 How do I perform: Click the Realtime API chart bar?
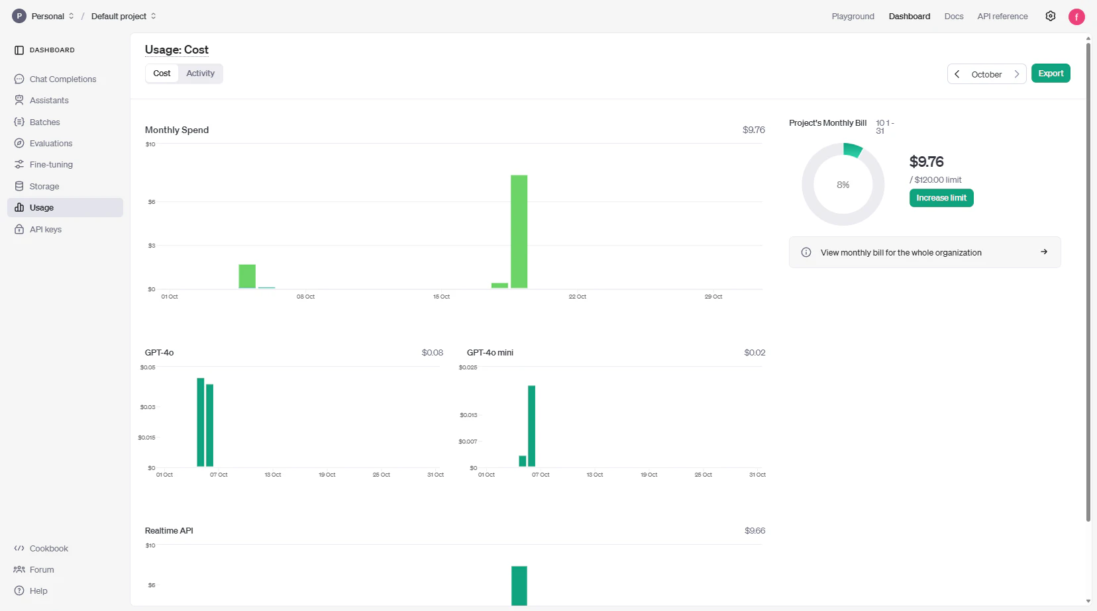[x=519, y=586]
